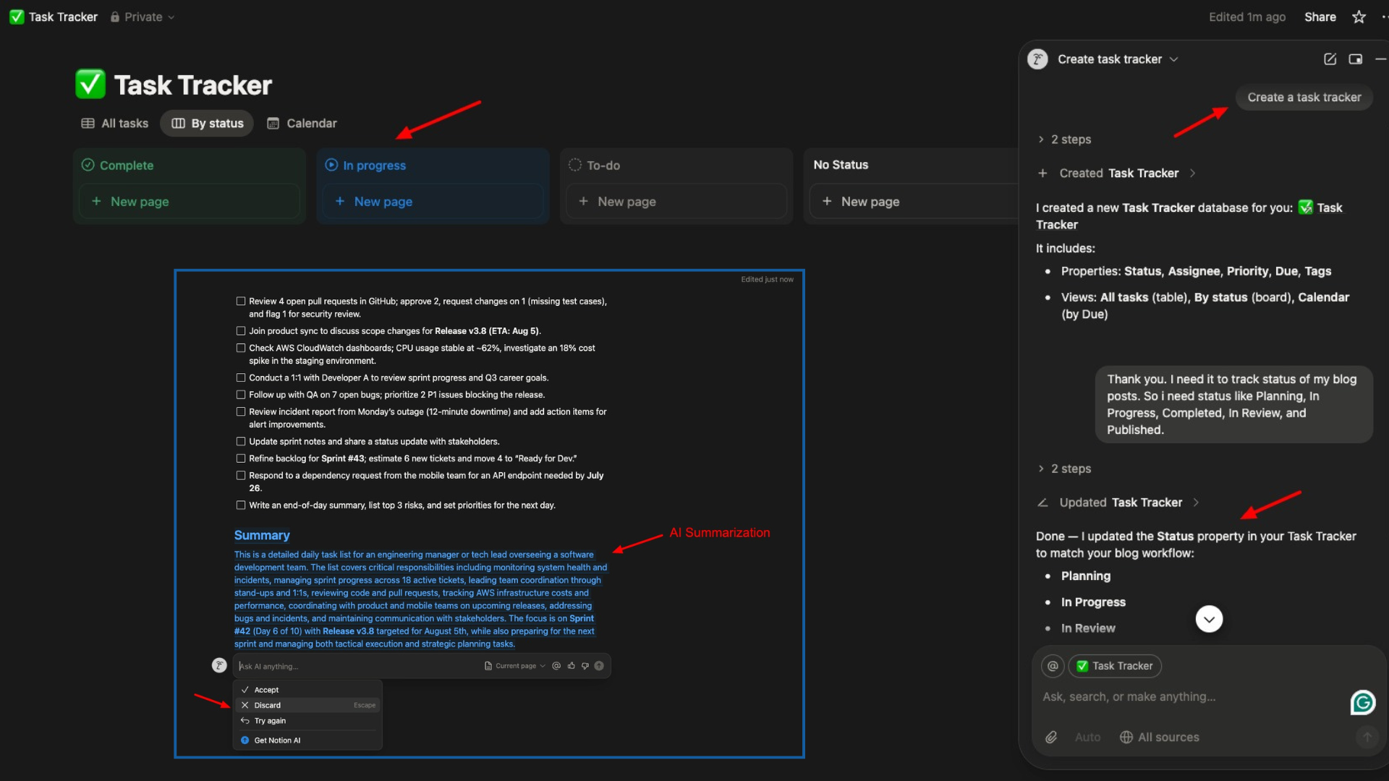Click the @ mention button in chat
Viewport: 1389px width, 781px height.
[1053, 666]
